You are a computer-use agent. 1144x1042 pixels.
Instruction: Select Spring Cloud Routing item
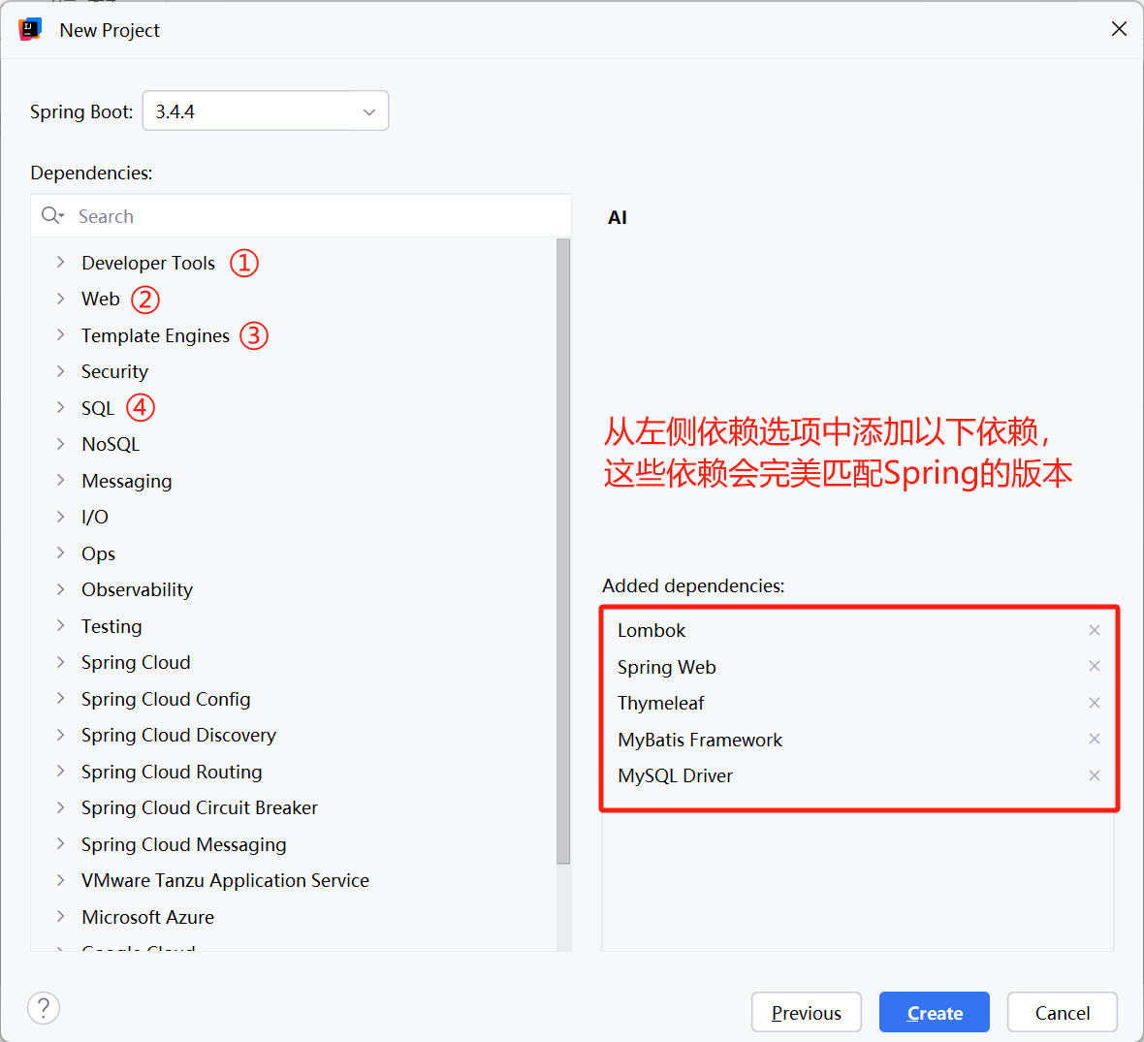[172, 772]
